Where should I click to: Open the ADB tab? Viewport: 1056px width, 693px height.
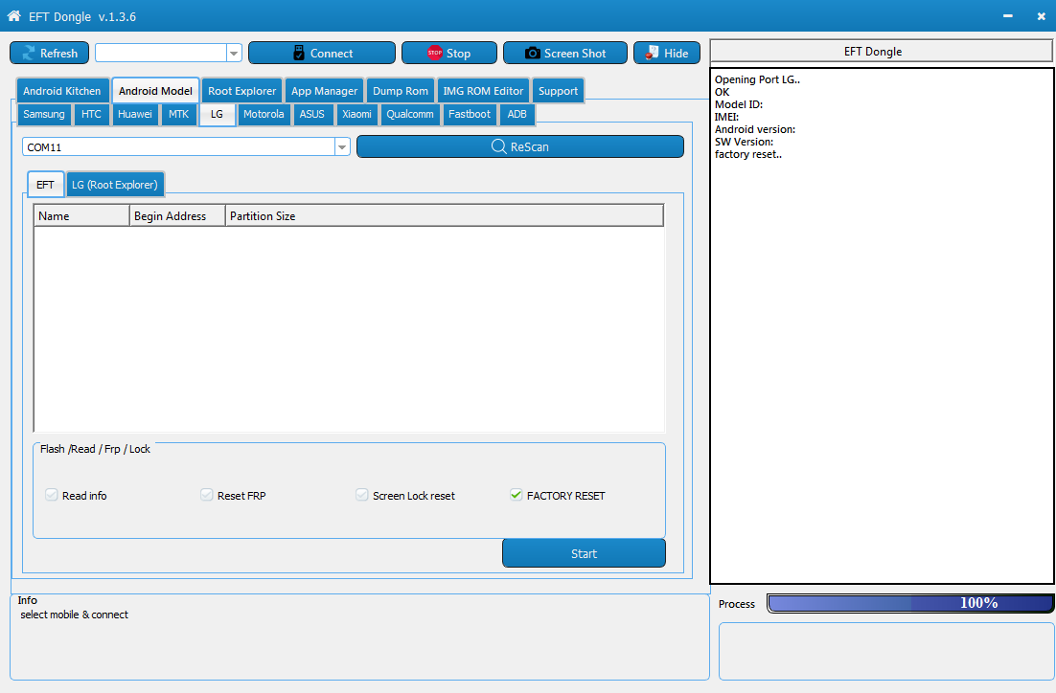pyautogui.click(x=517, y=114)
